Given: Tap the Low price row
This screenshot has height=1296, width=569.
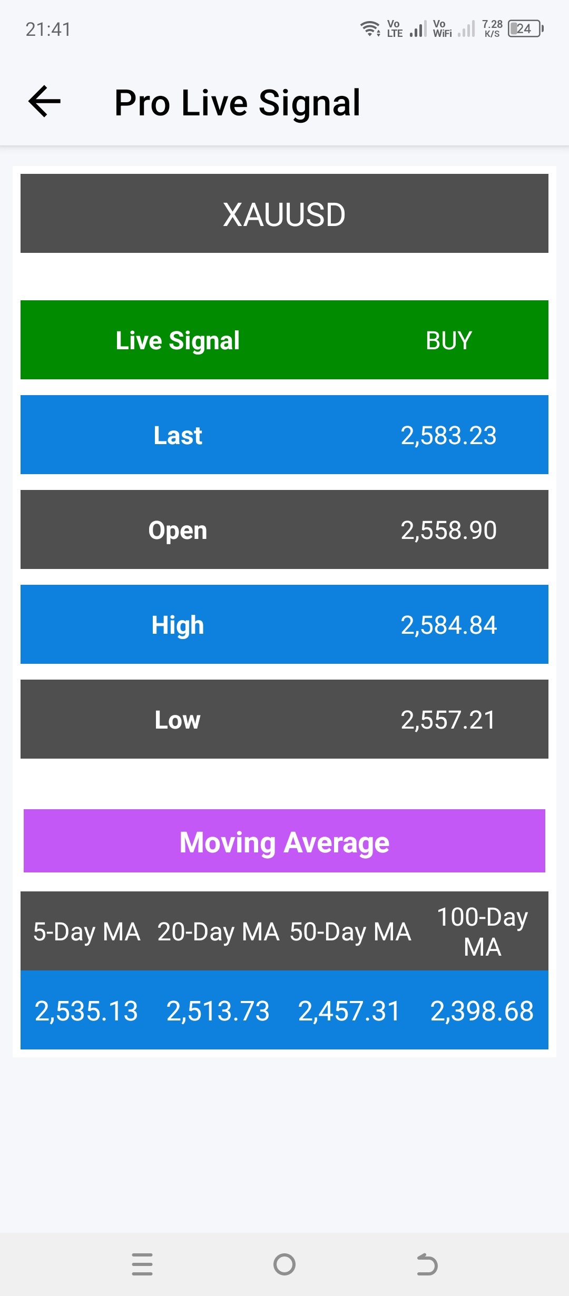Looking at the screenshot, I should (x=284, y=719).
